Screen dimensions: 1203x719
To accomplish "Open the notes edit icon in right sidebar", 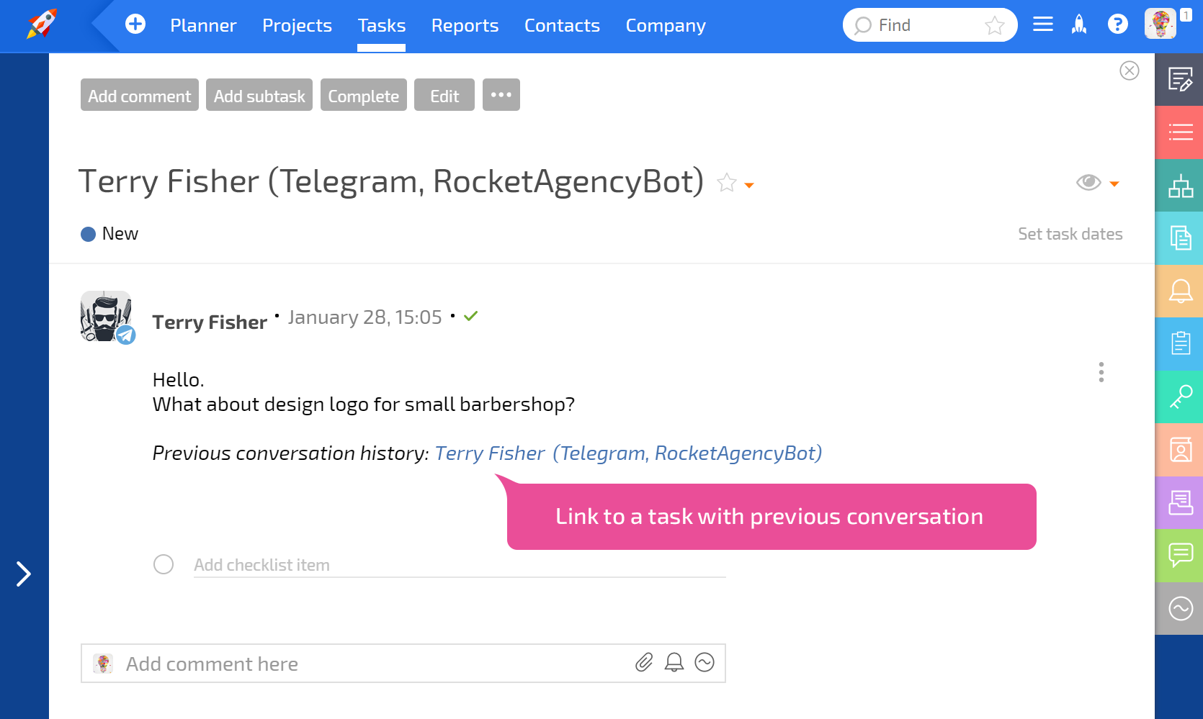I will pos(1179,80).
